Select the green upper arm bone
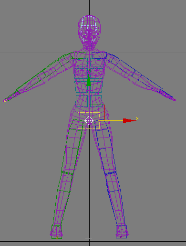Viewport: 186px width, 246px height. click(57, 64)
